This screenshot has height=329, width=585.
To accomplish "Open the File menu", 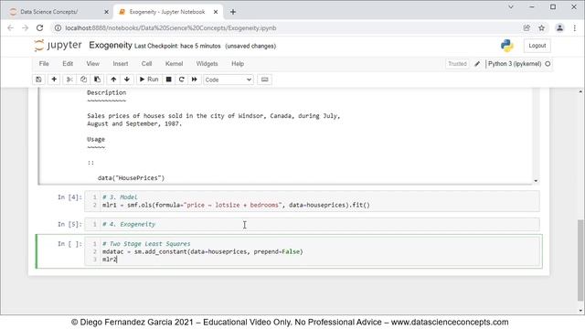I will (x=44, y=64).
